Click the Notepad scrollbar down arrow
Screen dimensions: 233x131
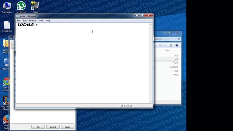[151, 101]
